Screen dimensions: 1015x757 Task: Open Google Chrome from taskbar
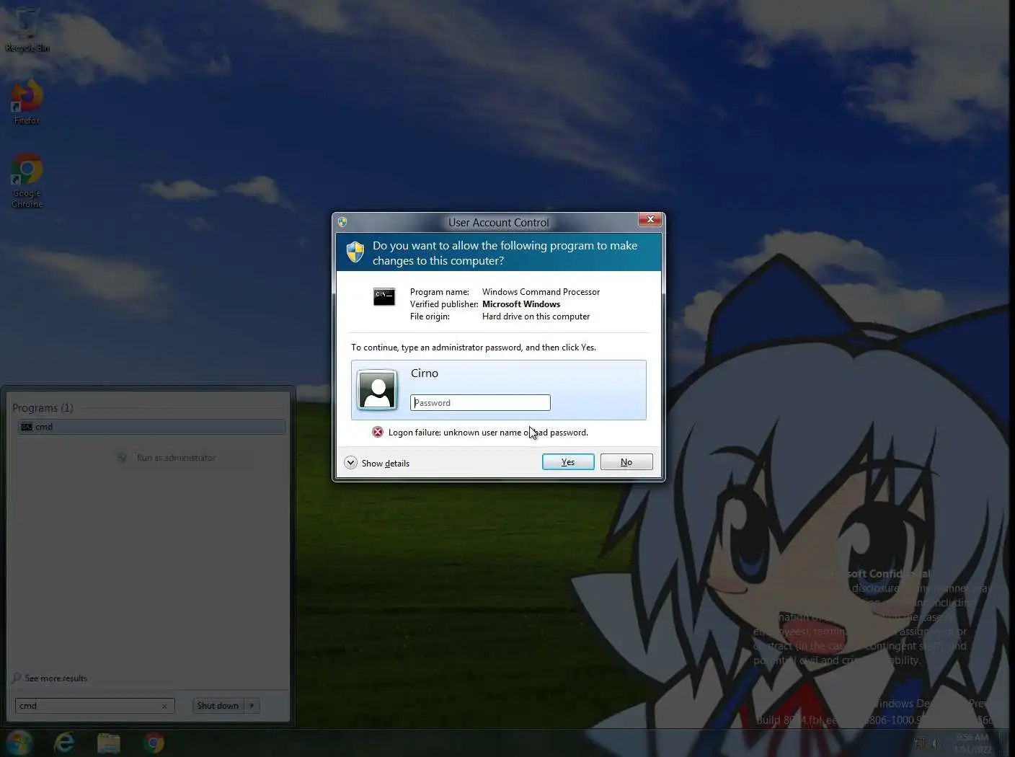click(154, 743)
